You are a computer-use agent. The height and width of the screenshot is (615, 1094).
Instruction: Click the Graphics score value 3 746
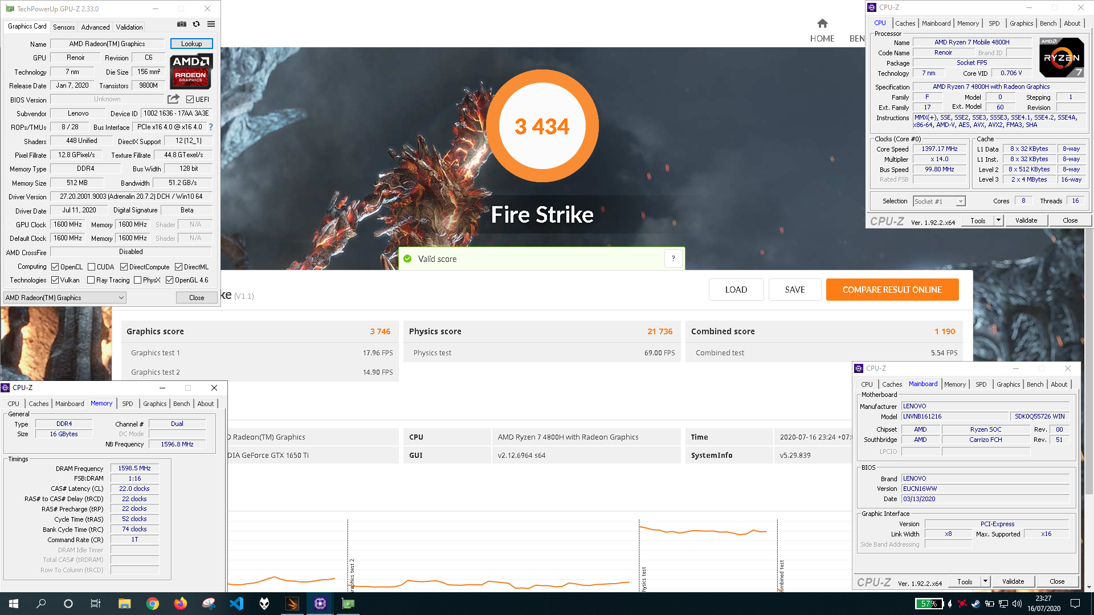[380, 331]
